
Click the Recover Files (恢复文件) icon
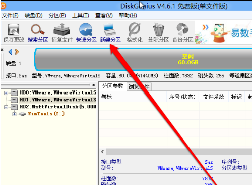click(x=62, y=33)
